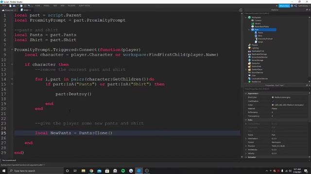Select the Workspace icon in Explorer
Viewport: 311px width, 174px height.
(249, 17)
